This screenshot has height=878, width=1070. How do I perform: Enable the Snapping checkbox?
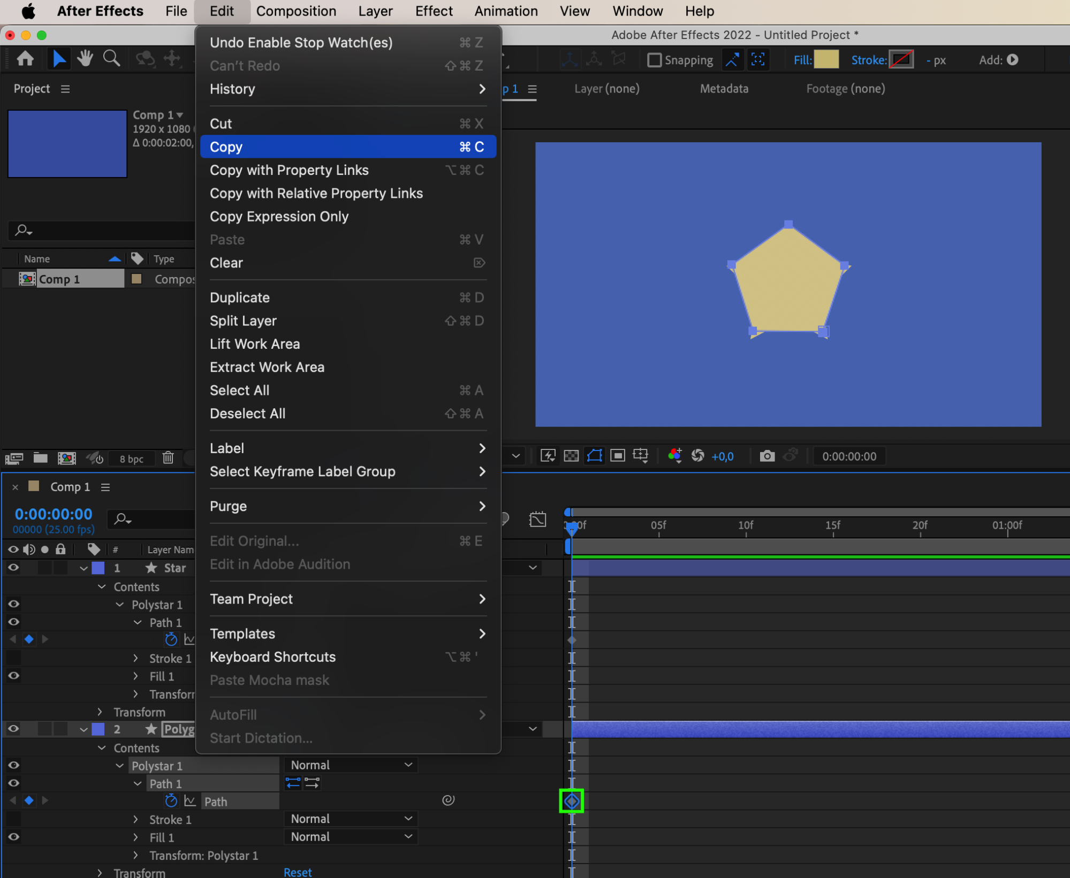pyautogui.click(x=654, y=60)
